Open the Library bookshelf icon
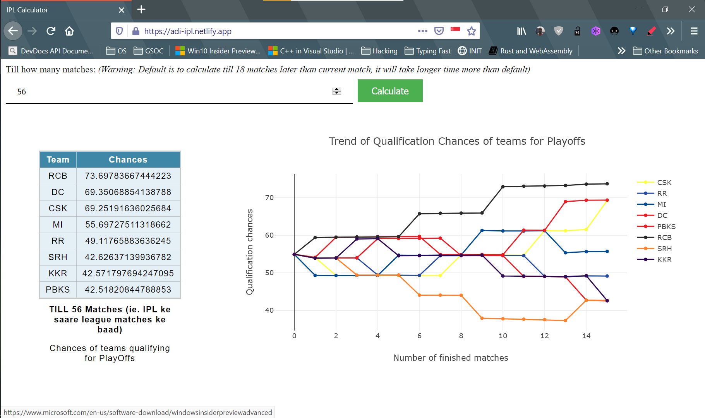 (x=521, y=31)
